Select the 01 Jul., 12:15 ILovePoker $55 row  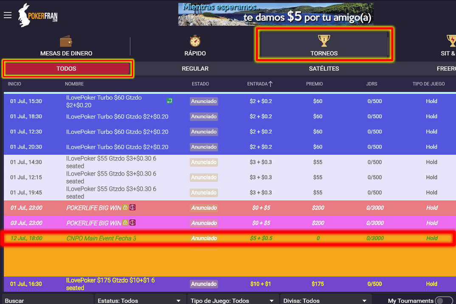coord(230,177)
